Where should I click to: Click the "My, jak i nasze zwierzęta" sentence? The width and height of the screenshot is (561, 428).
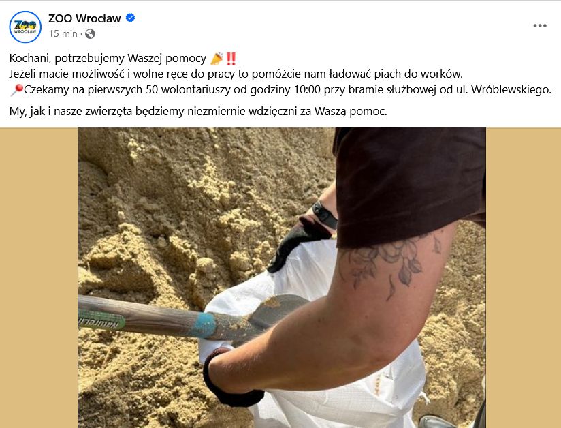pyautogui.click(x=198, y=112)
